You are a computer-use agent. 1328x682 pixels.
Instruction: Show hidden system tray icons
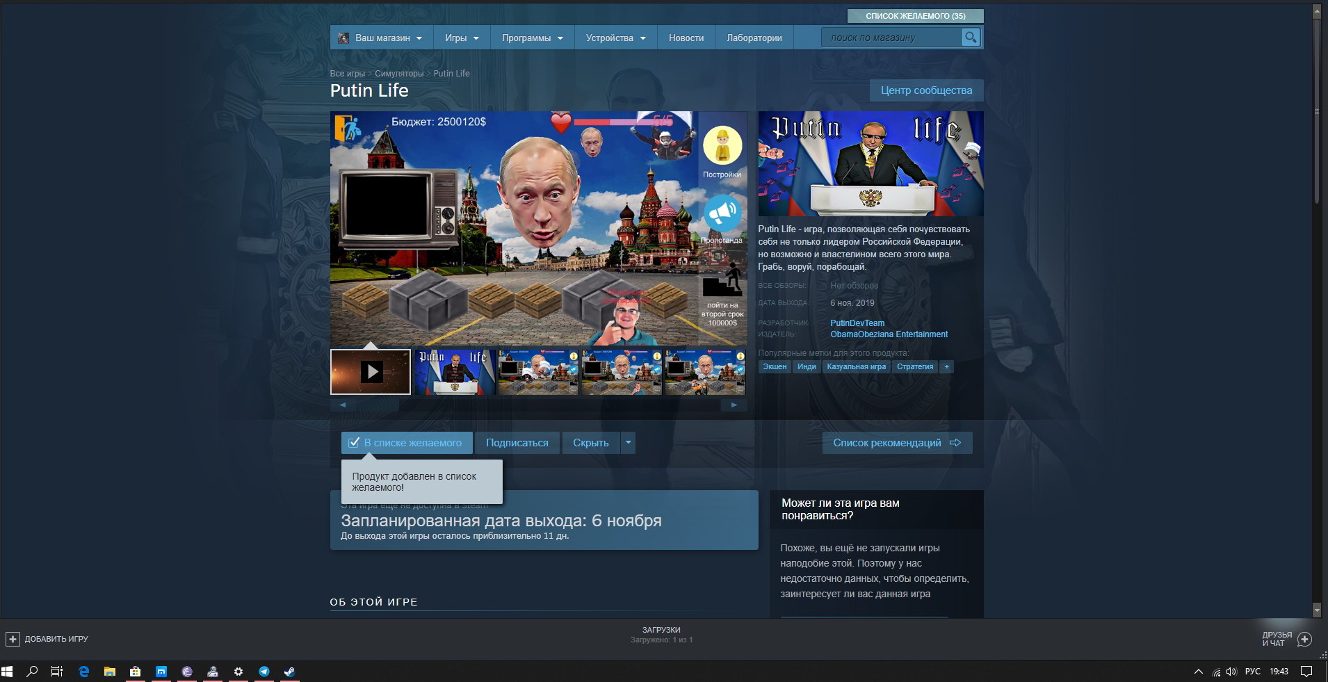pyautogui.click(x=1198, y=672)
